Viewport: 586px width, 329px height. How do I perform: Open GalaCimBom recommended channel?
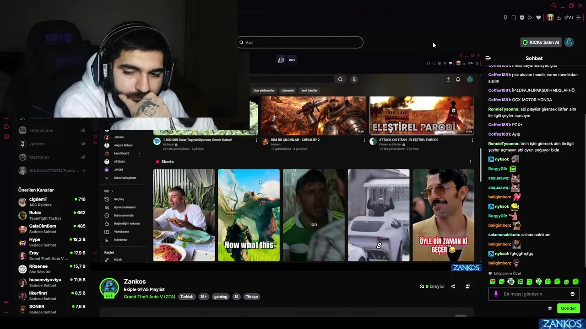[52, 229]
